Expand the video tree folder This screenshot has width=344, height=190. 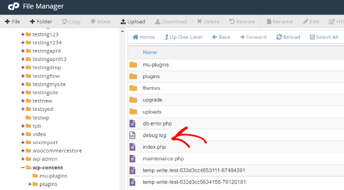coord(23,134)
